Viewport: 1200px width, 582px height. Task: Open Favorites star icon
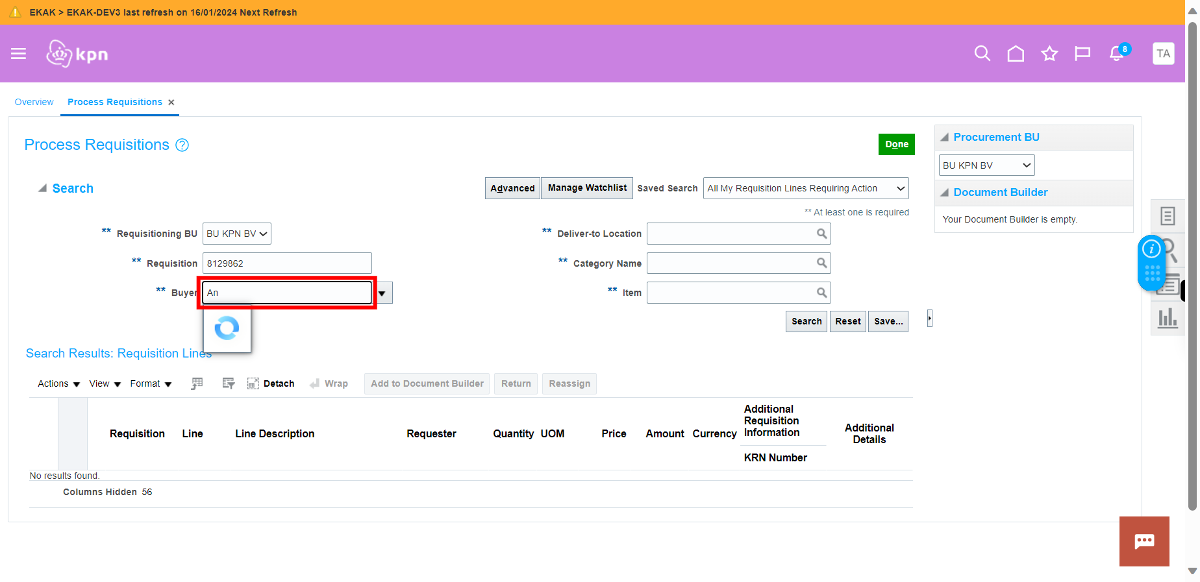[1049, 54]
